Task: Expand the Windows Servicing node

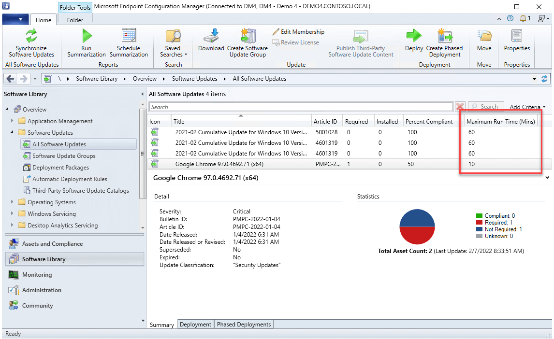Action: (x=12, y=213)
